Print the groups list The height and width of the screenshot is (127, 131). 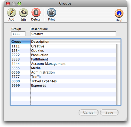52,12
